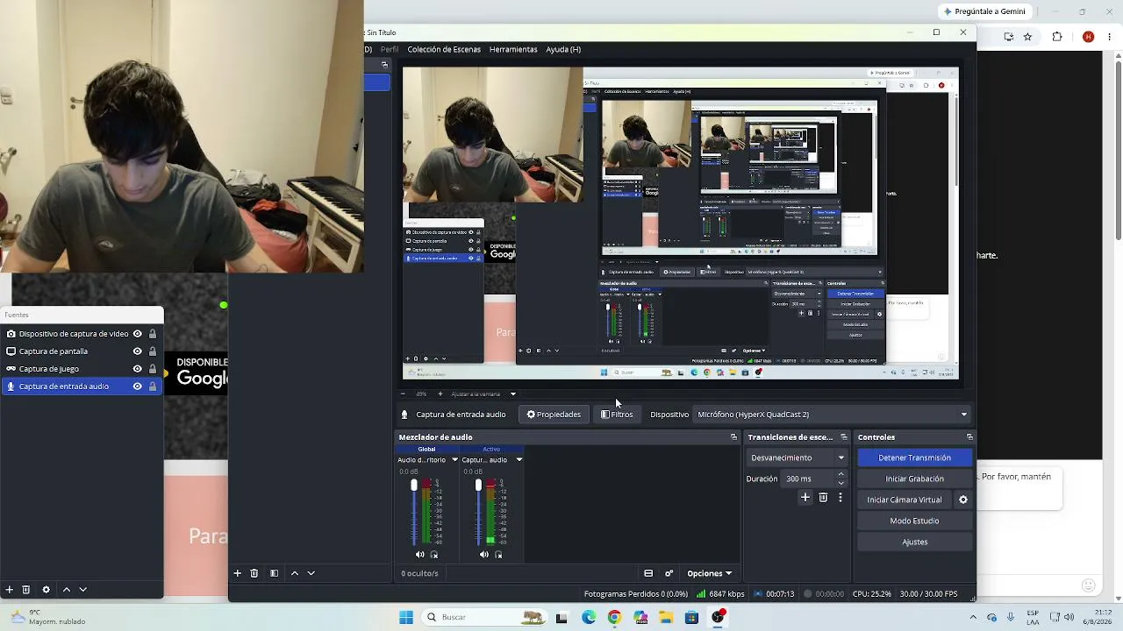The width and height of the screenshot is (1123, 631).
Task: Decrease the Duración value with down arrow
Action: 840,483
